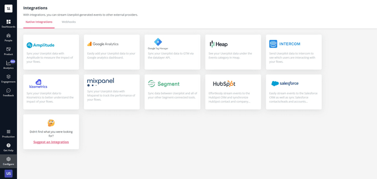Click the US user avatar
Image resolution: width=377 pixels, height=179 pixels.
(8, 173)
